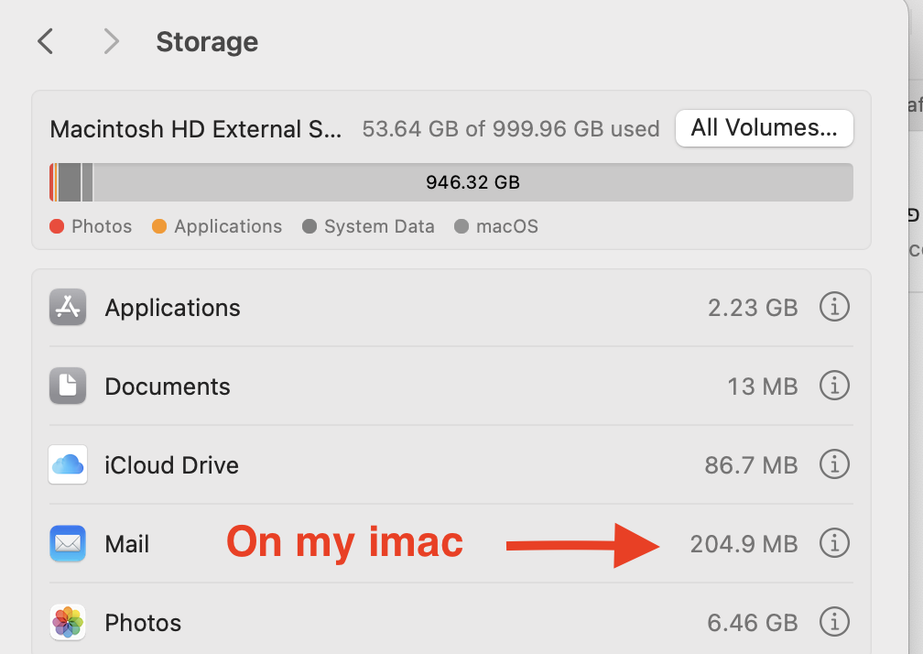
Task: Click the Documents page icon
Action: click(x=68, y=387)
